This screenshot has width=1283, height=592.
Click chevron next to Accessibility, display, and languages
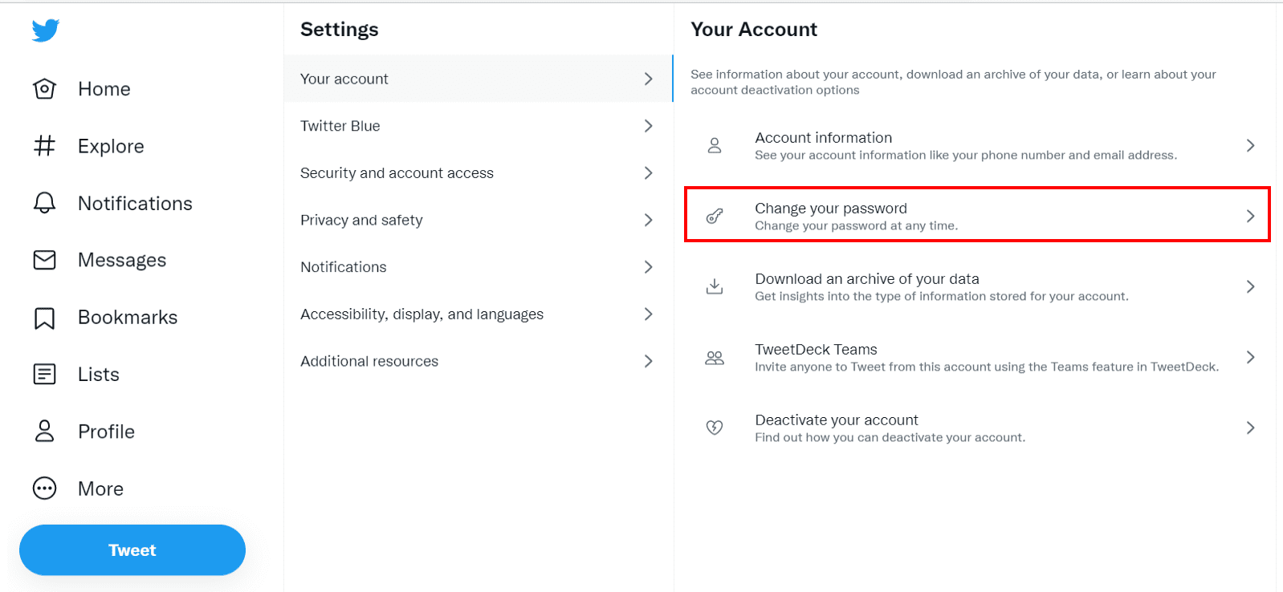click(x=649, y=314)
